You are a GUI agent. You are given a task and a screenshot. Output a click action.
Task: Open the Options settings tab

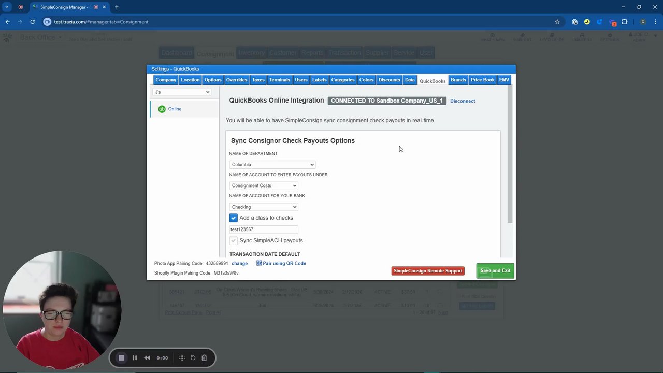pos(213,80)
